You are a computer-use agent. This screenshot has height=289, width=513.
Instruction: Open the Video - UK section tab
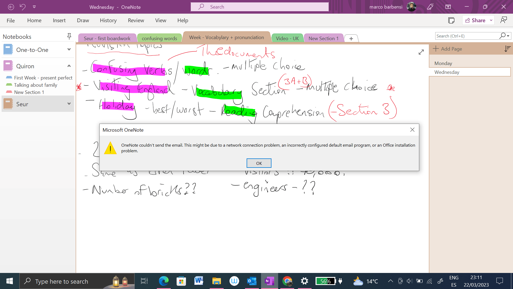click(x=287, y=38)
